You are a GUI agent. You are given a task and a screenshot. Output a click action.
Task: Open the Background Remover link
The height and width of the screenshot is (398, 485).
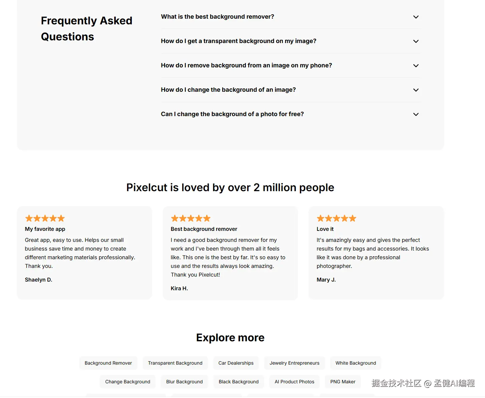click(x=108, y=363)
